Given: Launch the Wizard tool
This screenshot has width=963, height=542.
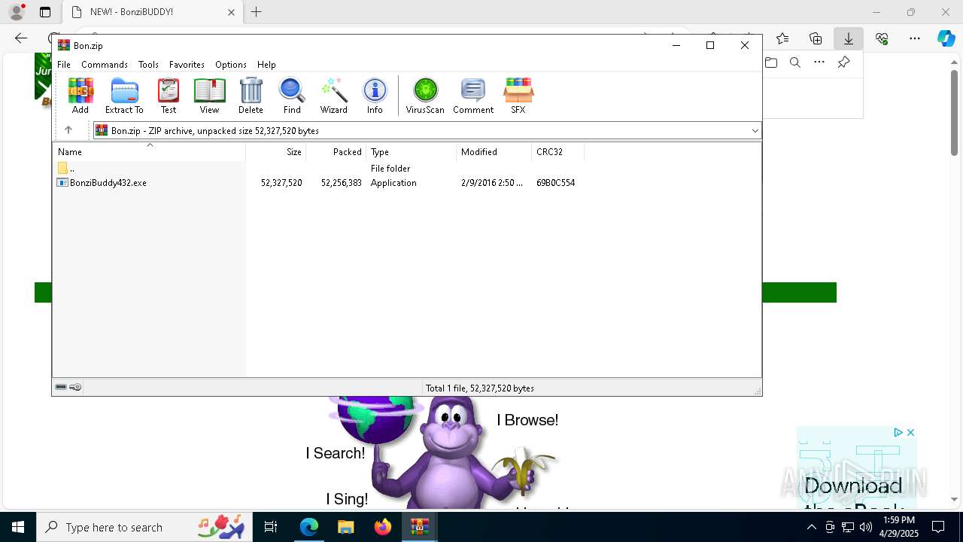Looking at the screenshot, I should 333,96.
